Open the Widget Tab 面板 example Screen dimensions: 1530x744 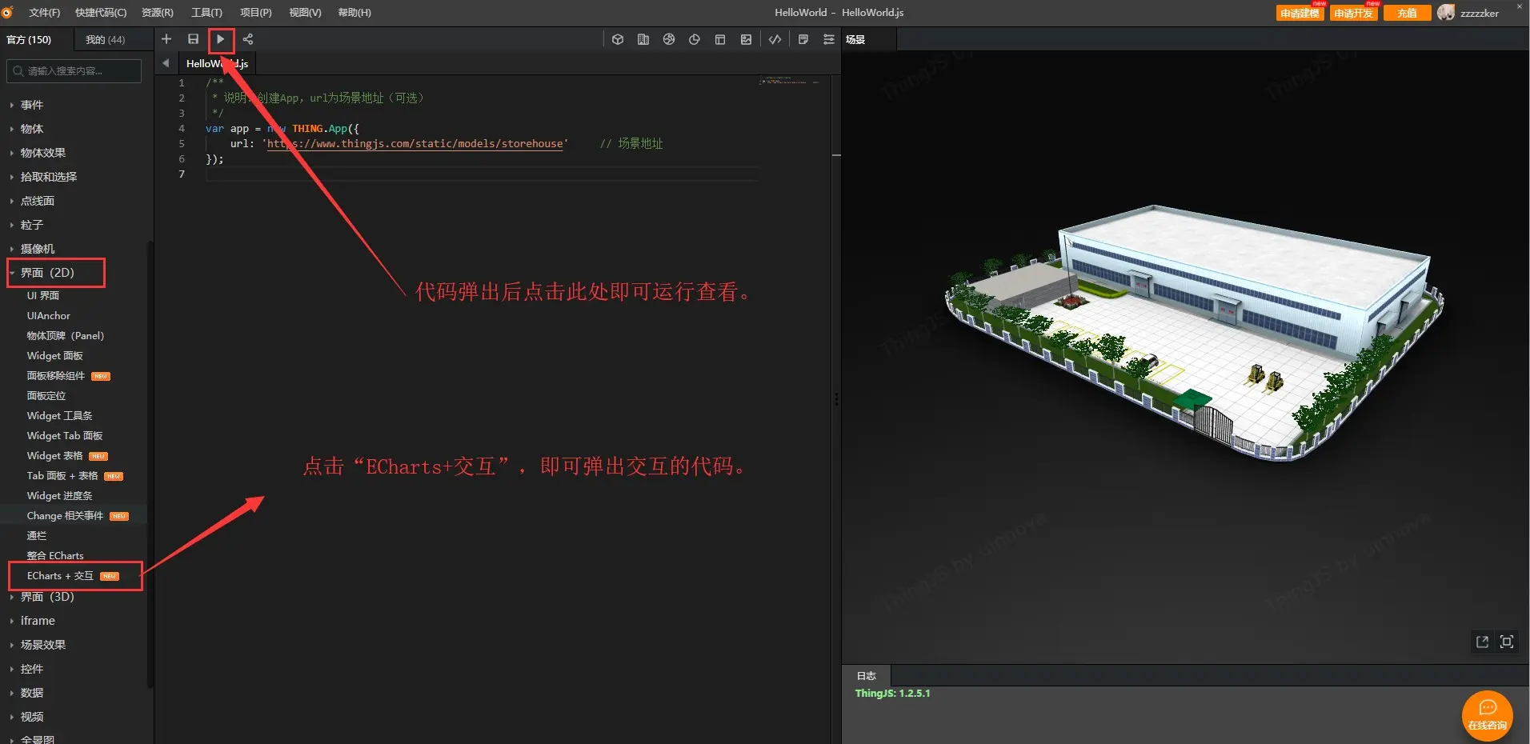click(x=65, y=436)
